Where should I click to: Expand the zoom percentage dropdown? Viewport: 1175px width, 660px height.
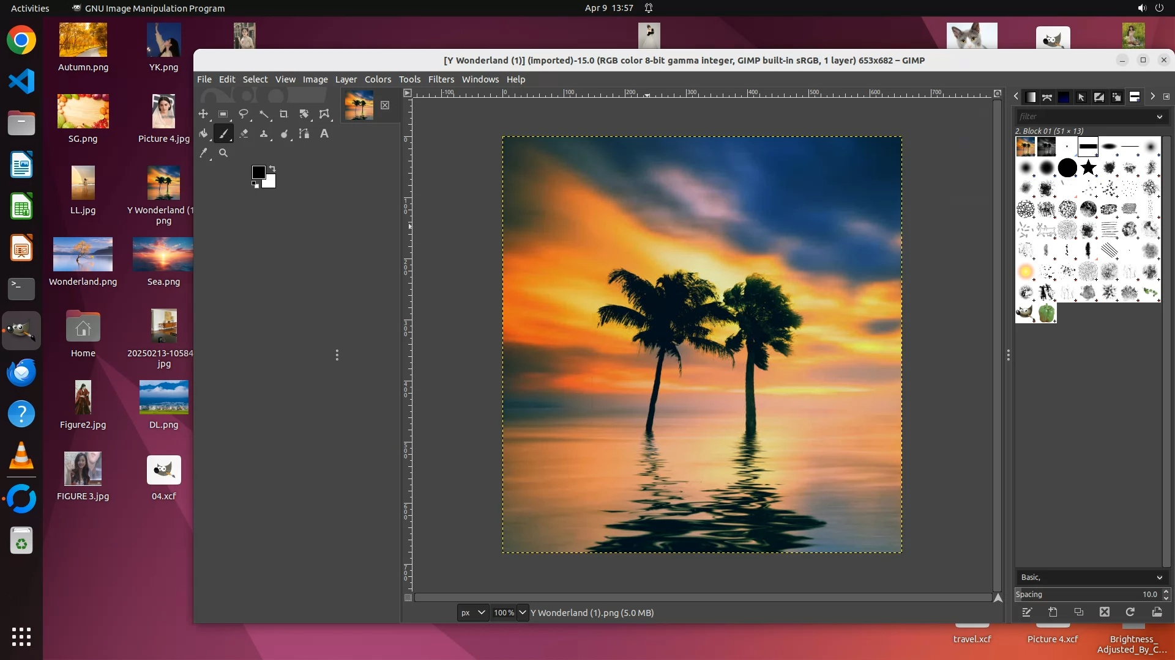pos(523,612)
